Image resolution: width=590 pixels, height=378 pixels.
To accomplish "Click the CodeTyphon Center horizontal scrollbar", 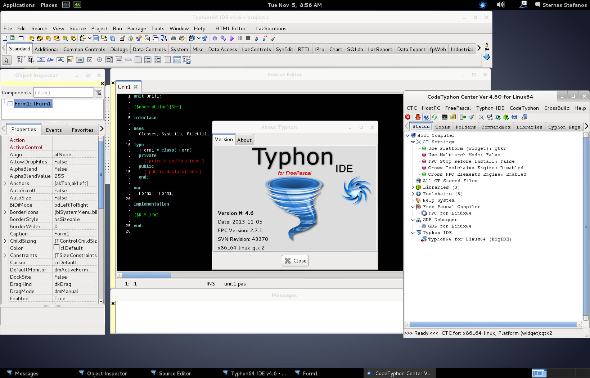I will click(x=493, y=324).
